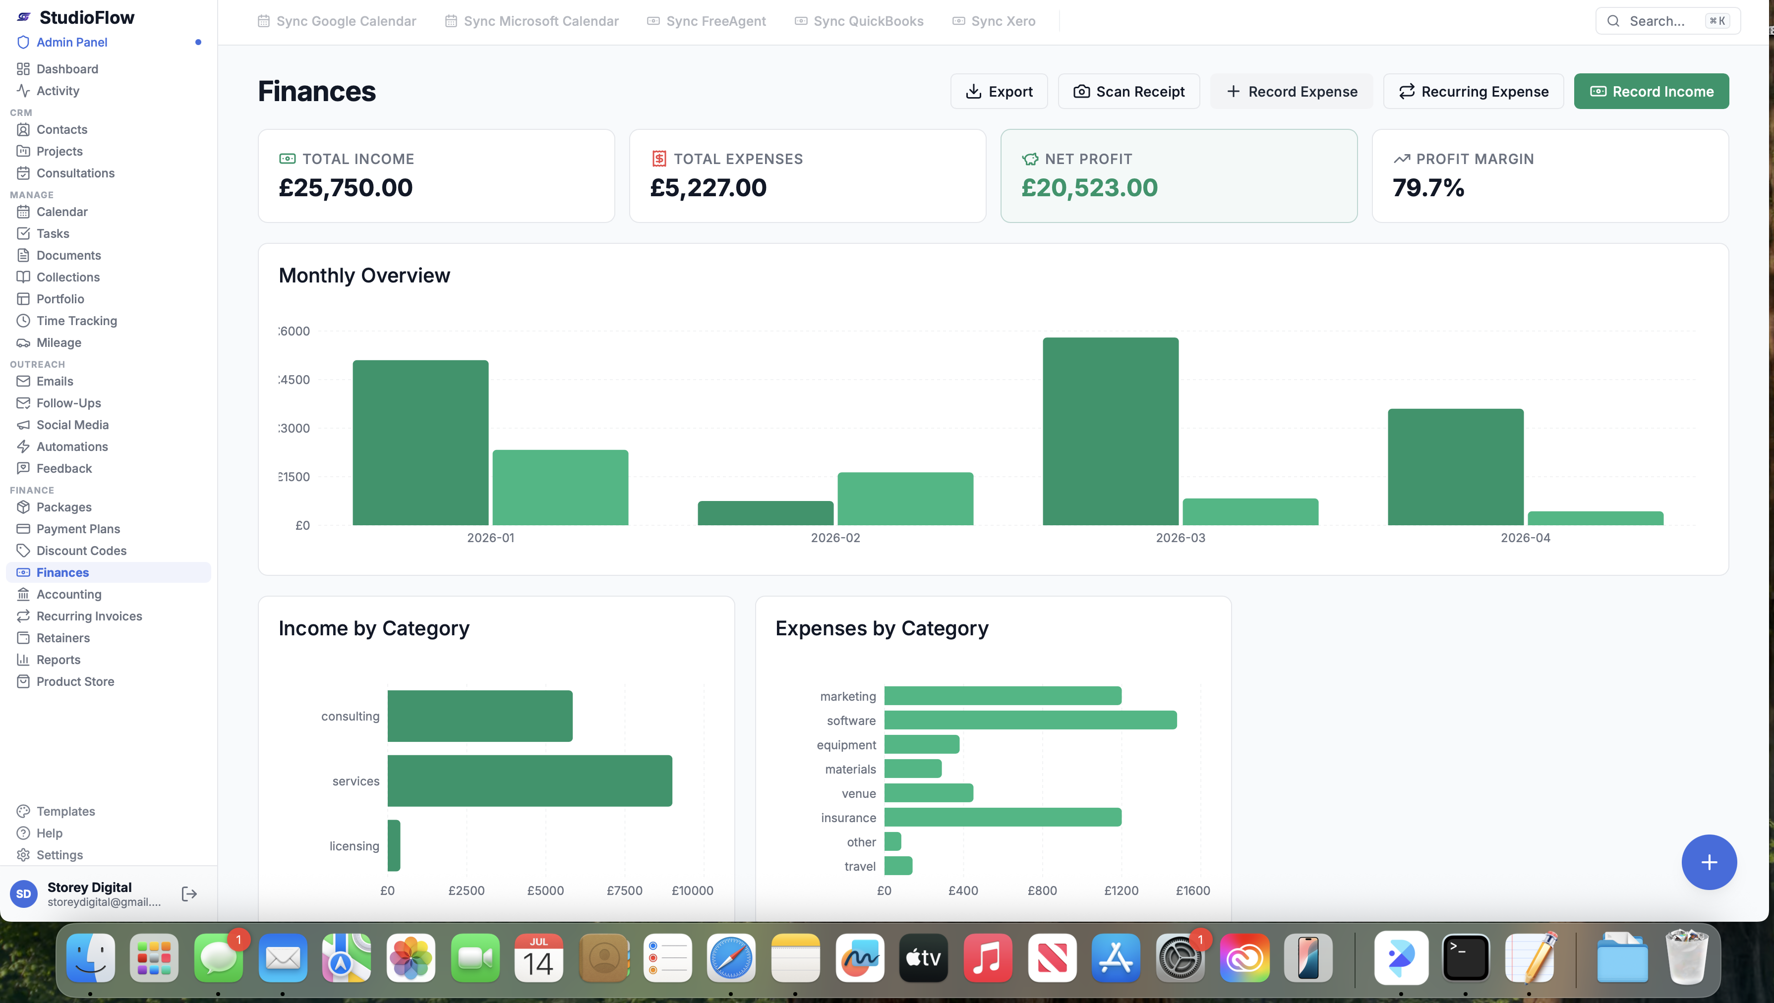Click the Export button

[x=999, y=91]
